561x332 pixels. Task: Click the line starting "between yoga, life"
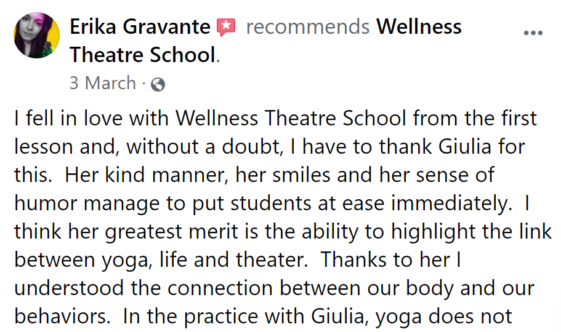click(238, 260)
